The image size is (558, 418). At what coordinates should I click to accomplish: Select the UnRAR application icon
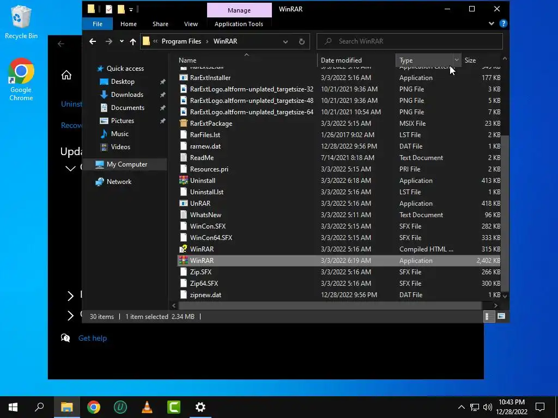click(x=183, y=204)
